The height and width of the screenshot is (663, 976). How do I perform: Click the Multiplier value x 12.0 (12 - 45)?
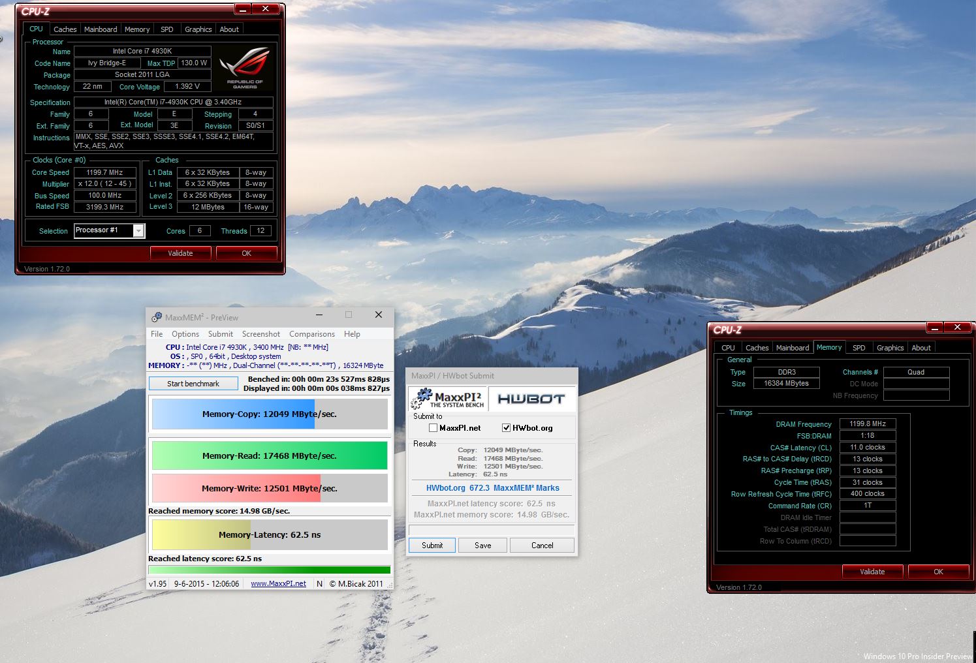pos(104,184)
